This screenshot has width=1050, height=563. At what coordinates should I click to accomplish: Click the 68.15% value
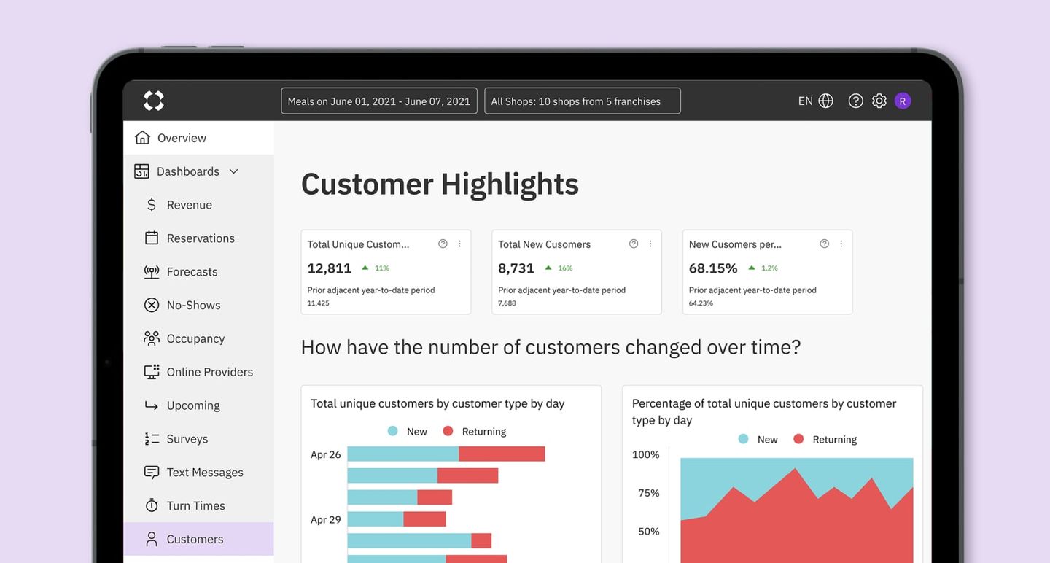click(713, 268)
